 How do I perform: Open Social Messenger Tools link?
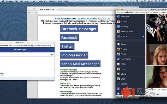point(65,18)
